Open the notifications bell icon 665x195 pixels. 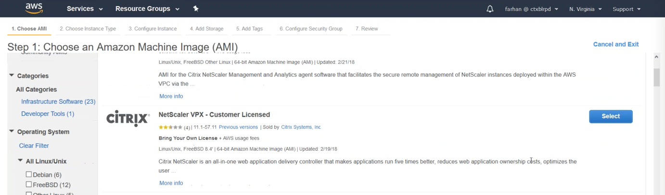pyautogui.click(x=490, y=9)
